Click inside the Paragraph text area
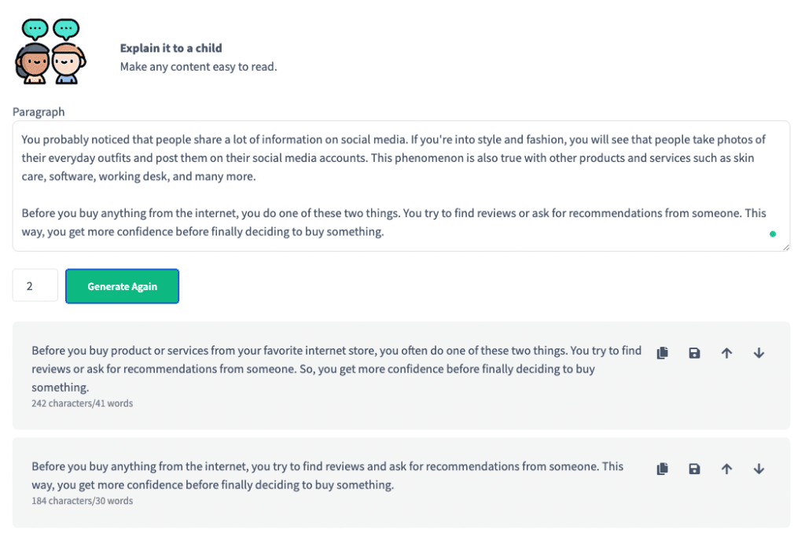Viewport: 805px width, 541px height. pos(401,186)
